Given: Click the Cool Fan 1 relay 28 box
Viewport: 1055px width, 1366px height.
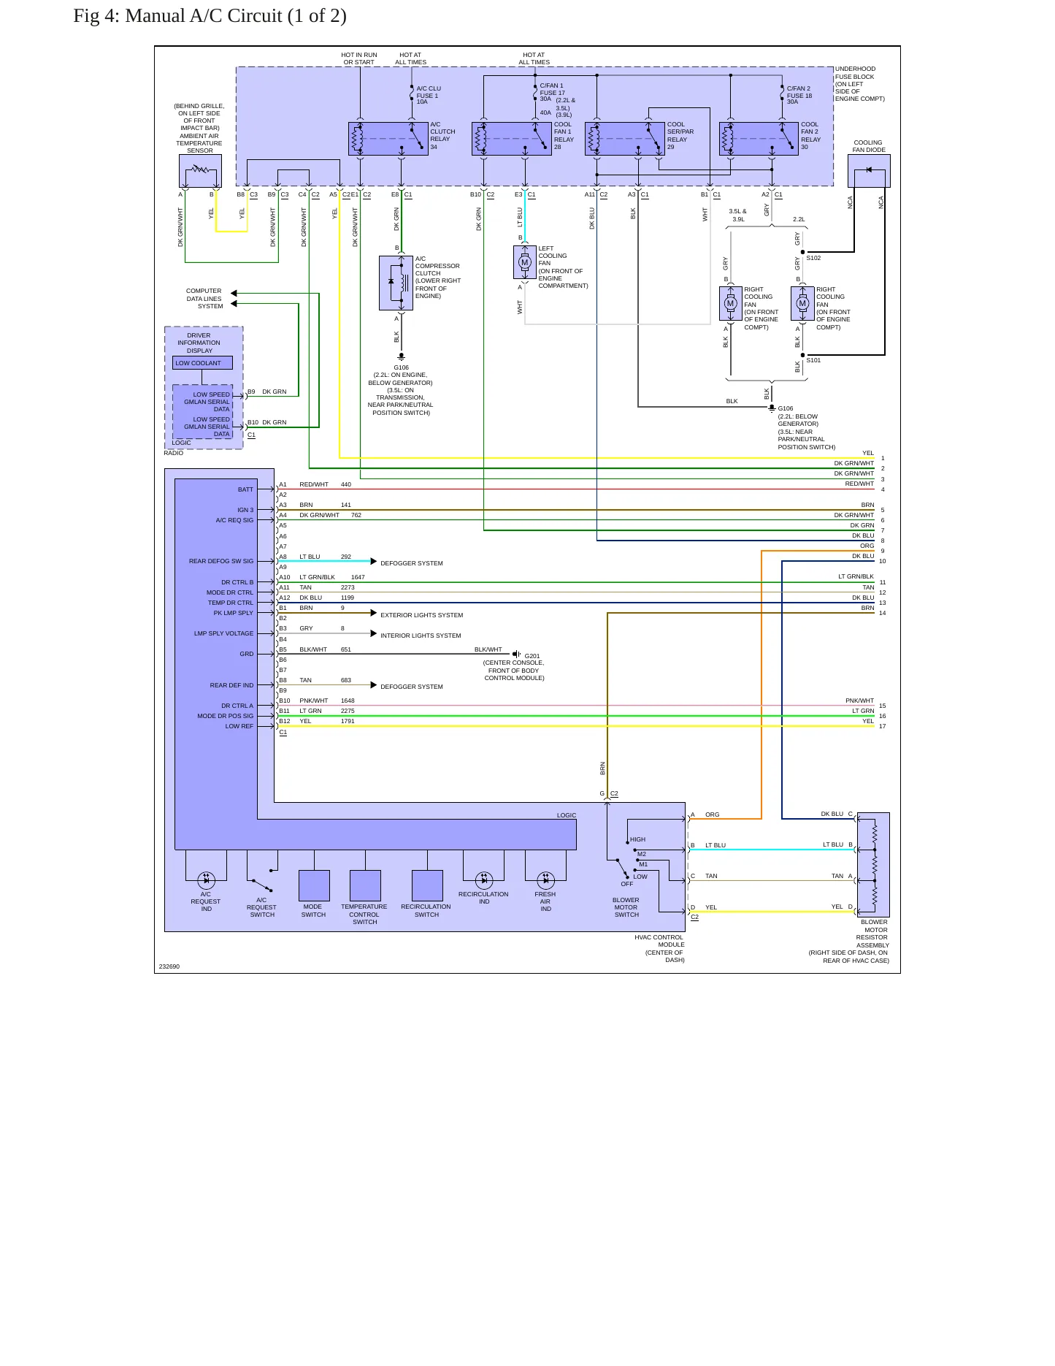Looking at the screenshot, I should 512,139.
